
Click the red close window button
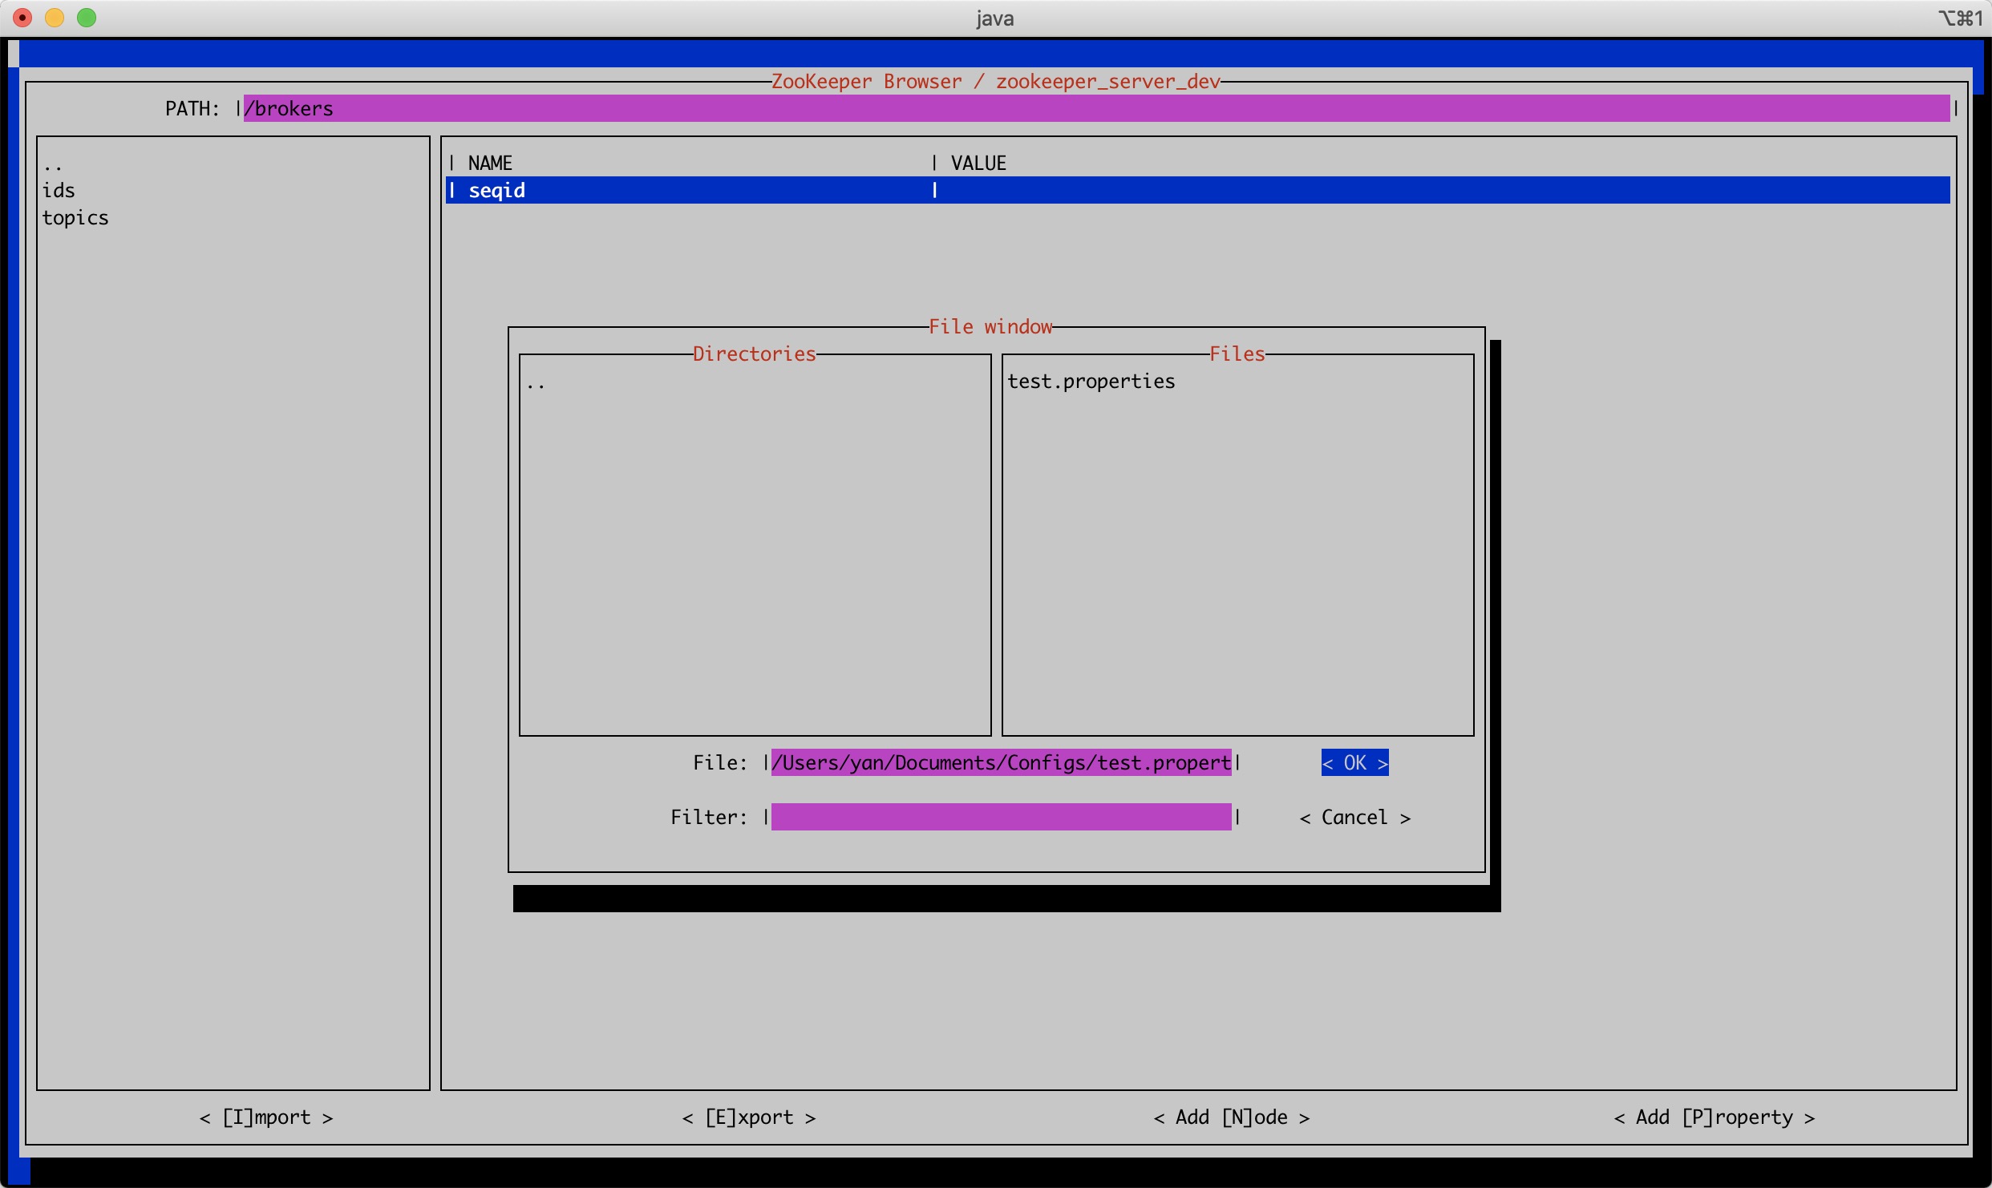22,18
